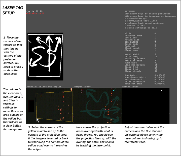Select the Clear zone setting

[x=140, y=50]
